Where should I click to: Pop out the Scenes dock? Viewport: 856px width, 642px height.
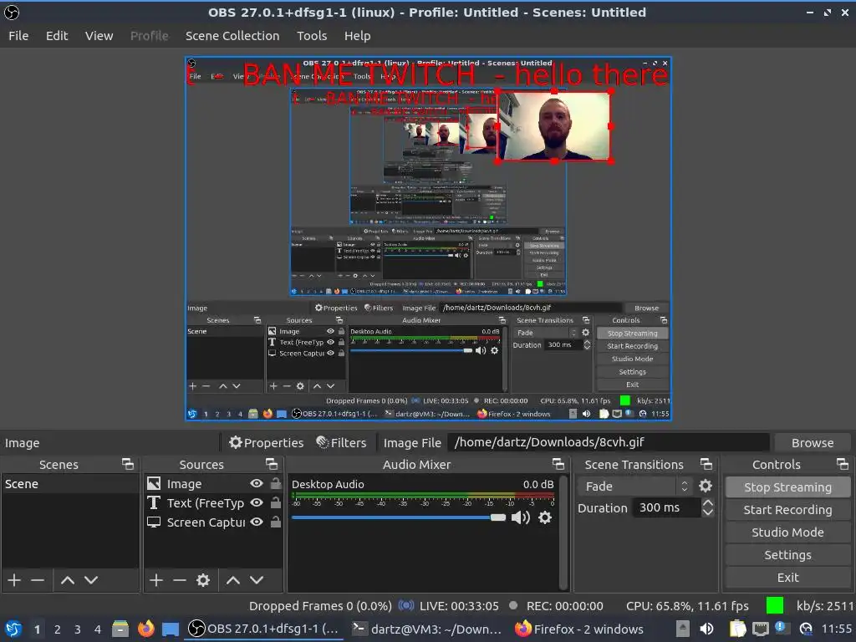128,465
